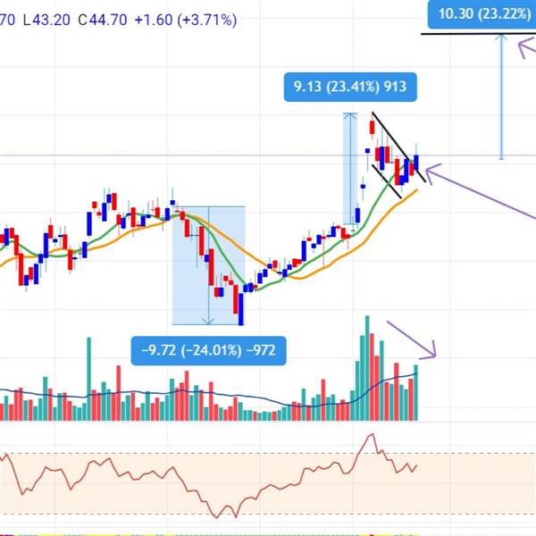Select the shaded decline price range box

tap(208, 265)
